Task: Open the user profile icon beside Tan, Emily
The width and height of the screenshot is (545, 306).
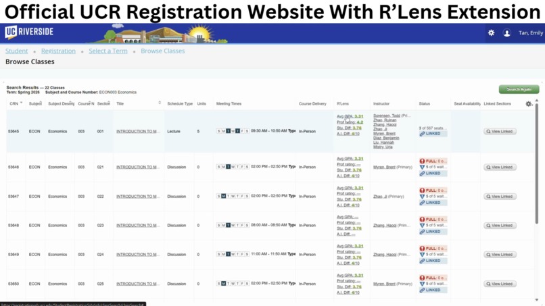Action: (507, 33)
